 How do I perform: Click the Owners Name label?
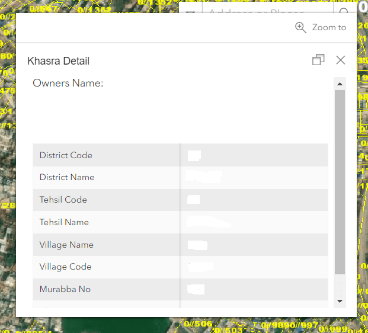click(x=68, y=84)
